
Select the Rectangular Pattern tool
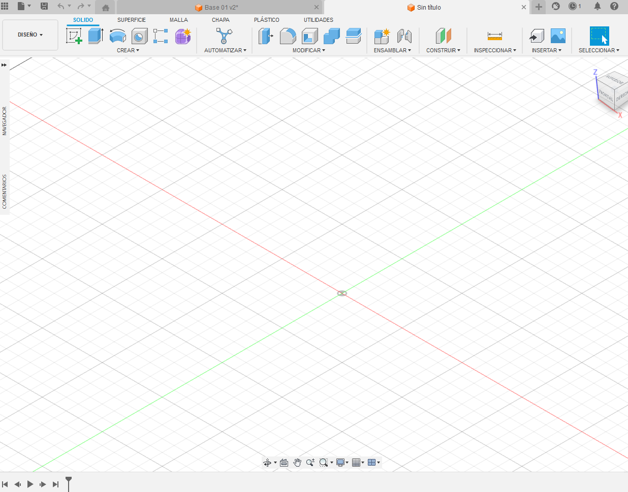161,36
